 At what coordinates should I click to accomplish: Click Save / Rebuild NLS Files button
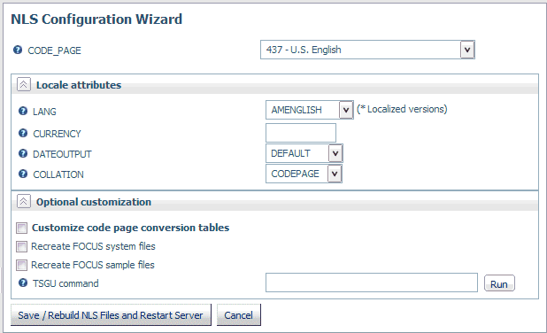click(111, 315)
